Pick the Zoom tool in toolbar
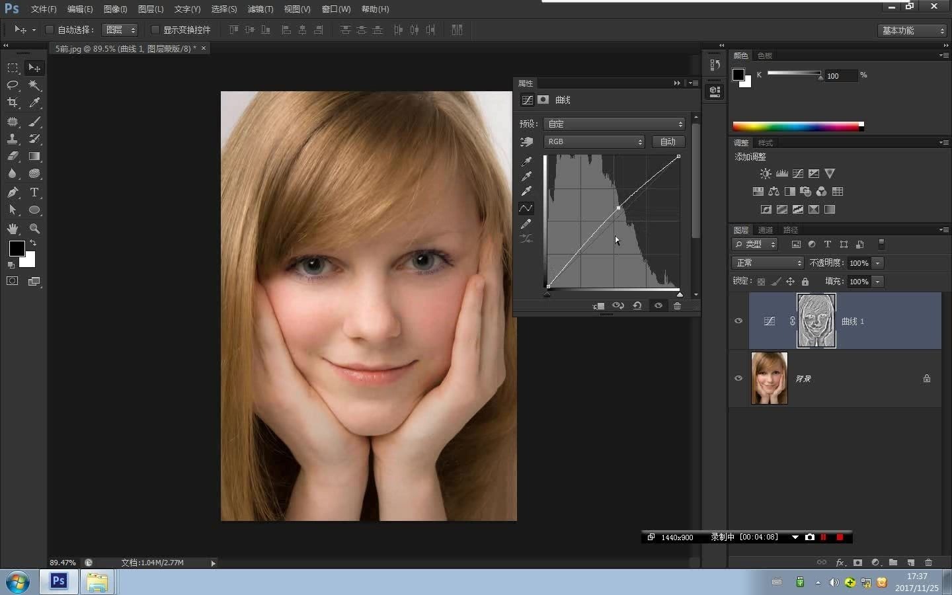Viewport: 952px width, 595px height. click(x=34, y=229)
